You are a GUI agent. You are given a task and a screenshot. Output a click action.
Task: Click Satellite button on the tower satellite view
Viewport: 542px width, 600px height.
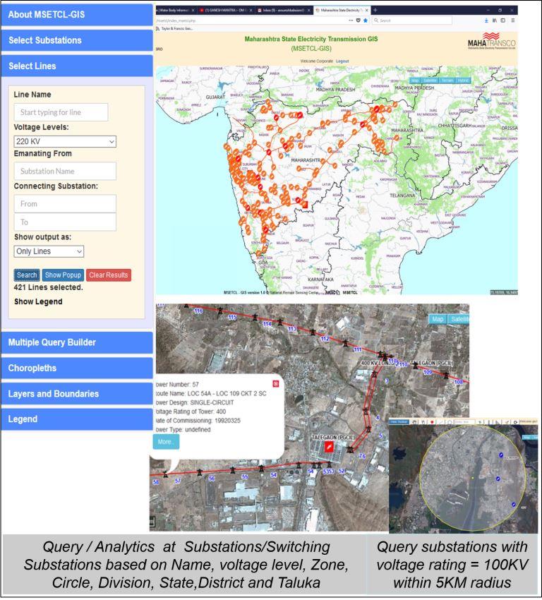pos(459,319)
